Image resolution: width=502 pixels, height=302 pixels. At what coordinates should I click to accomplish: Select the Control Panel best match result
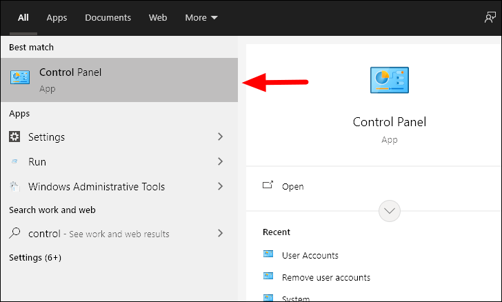[119, 80]
